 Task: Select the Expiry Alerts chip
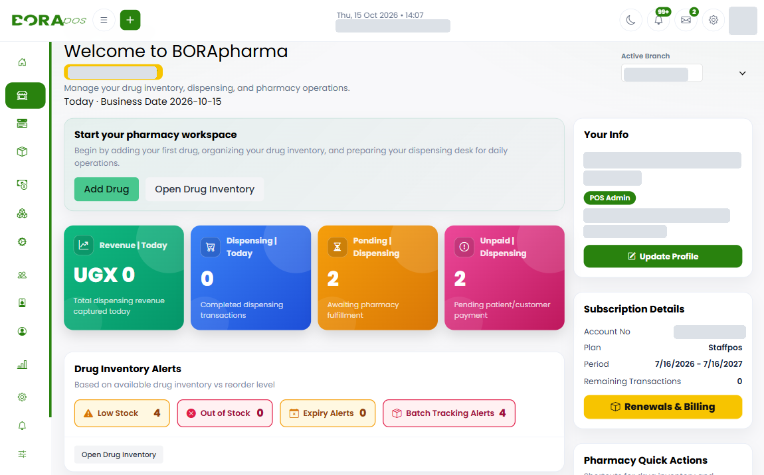(328, 413)
